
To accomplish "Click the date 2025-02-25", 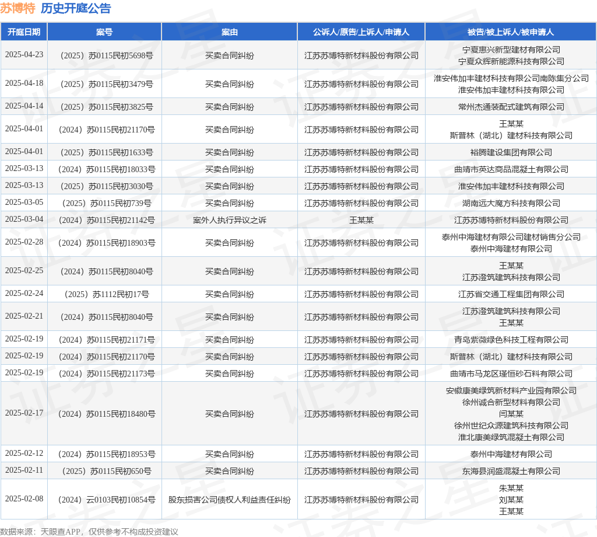I will (x=24, y=271).
